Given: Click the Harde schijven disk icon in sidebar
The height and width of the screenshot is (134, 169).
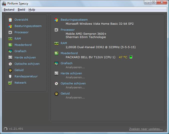Looking at the screenshot, I should click(10, 57).
